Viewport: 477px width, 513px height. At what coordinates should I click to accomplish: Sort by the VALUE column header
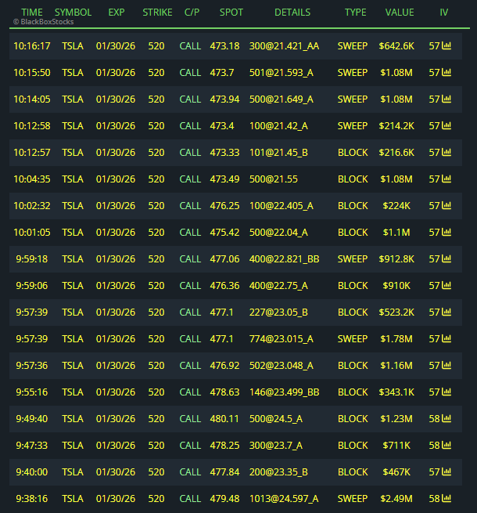[x=400, y=13]
